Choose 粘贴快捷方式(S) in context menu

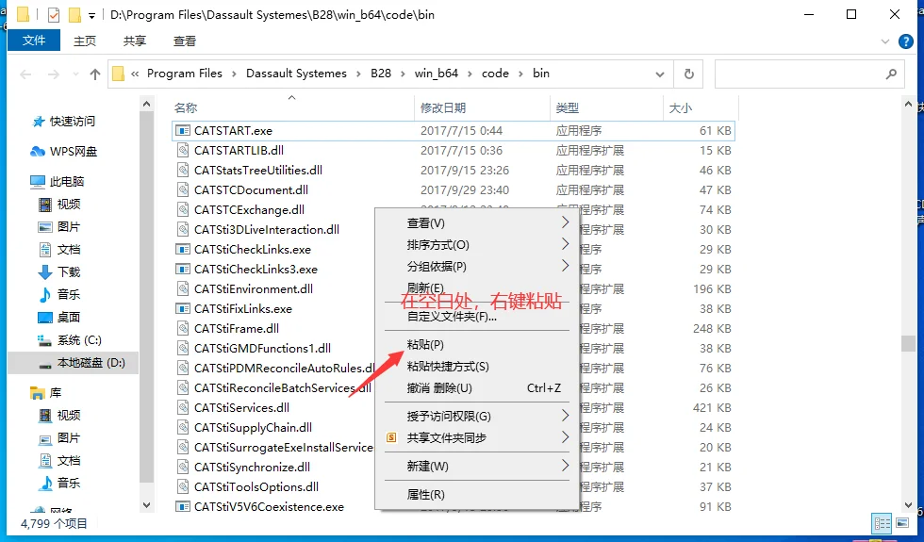click(x=477, y=367)
